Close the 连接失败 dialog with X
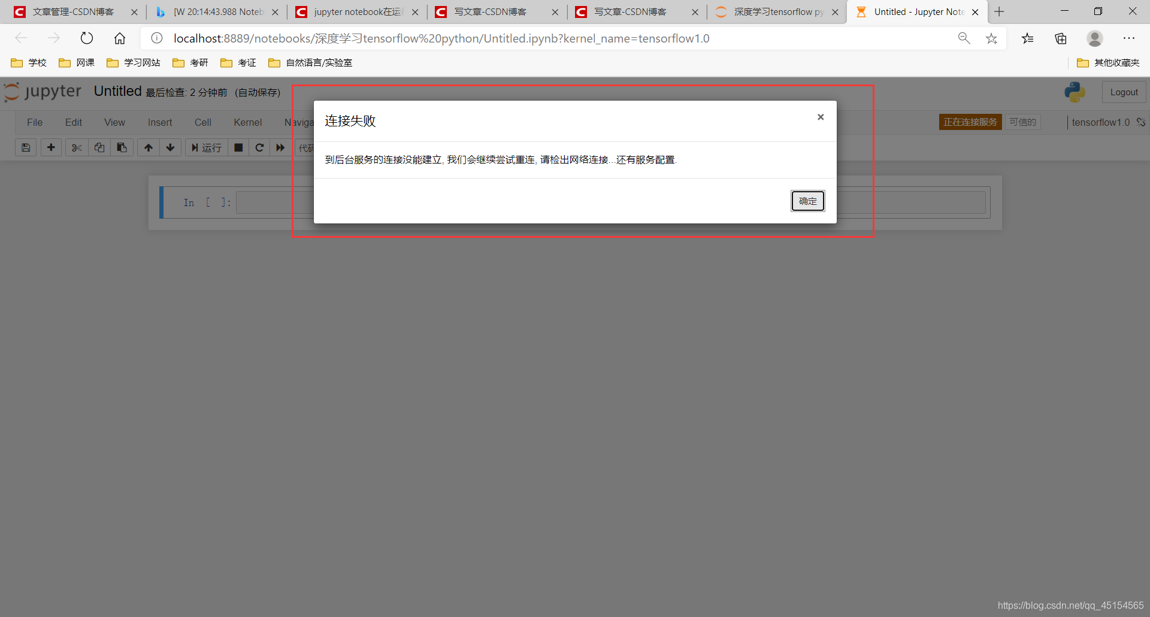1150x617 pixels. point(821,117)
